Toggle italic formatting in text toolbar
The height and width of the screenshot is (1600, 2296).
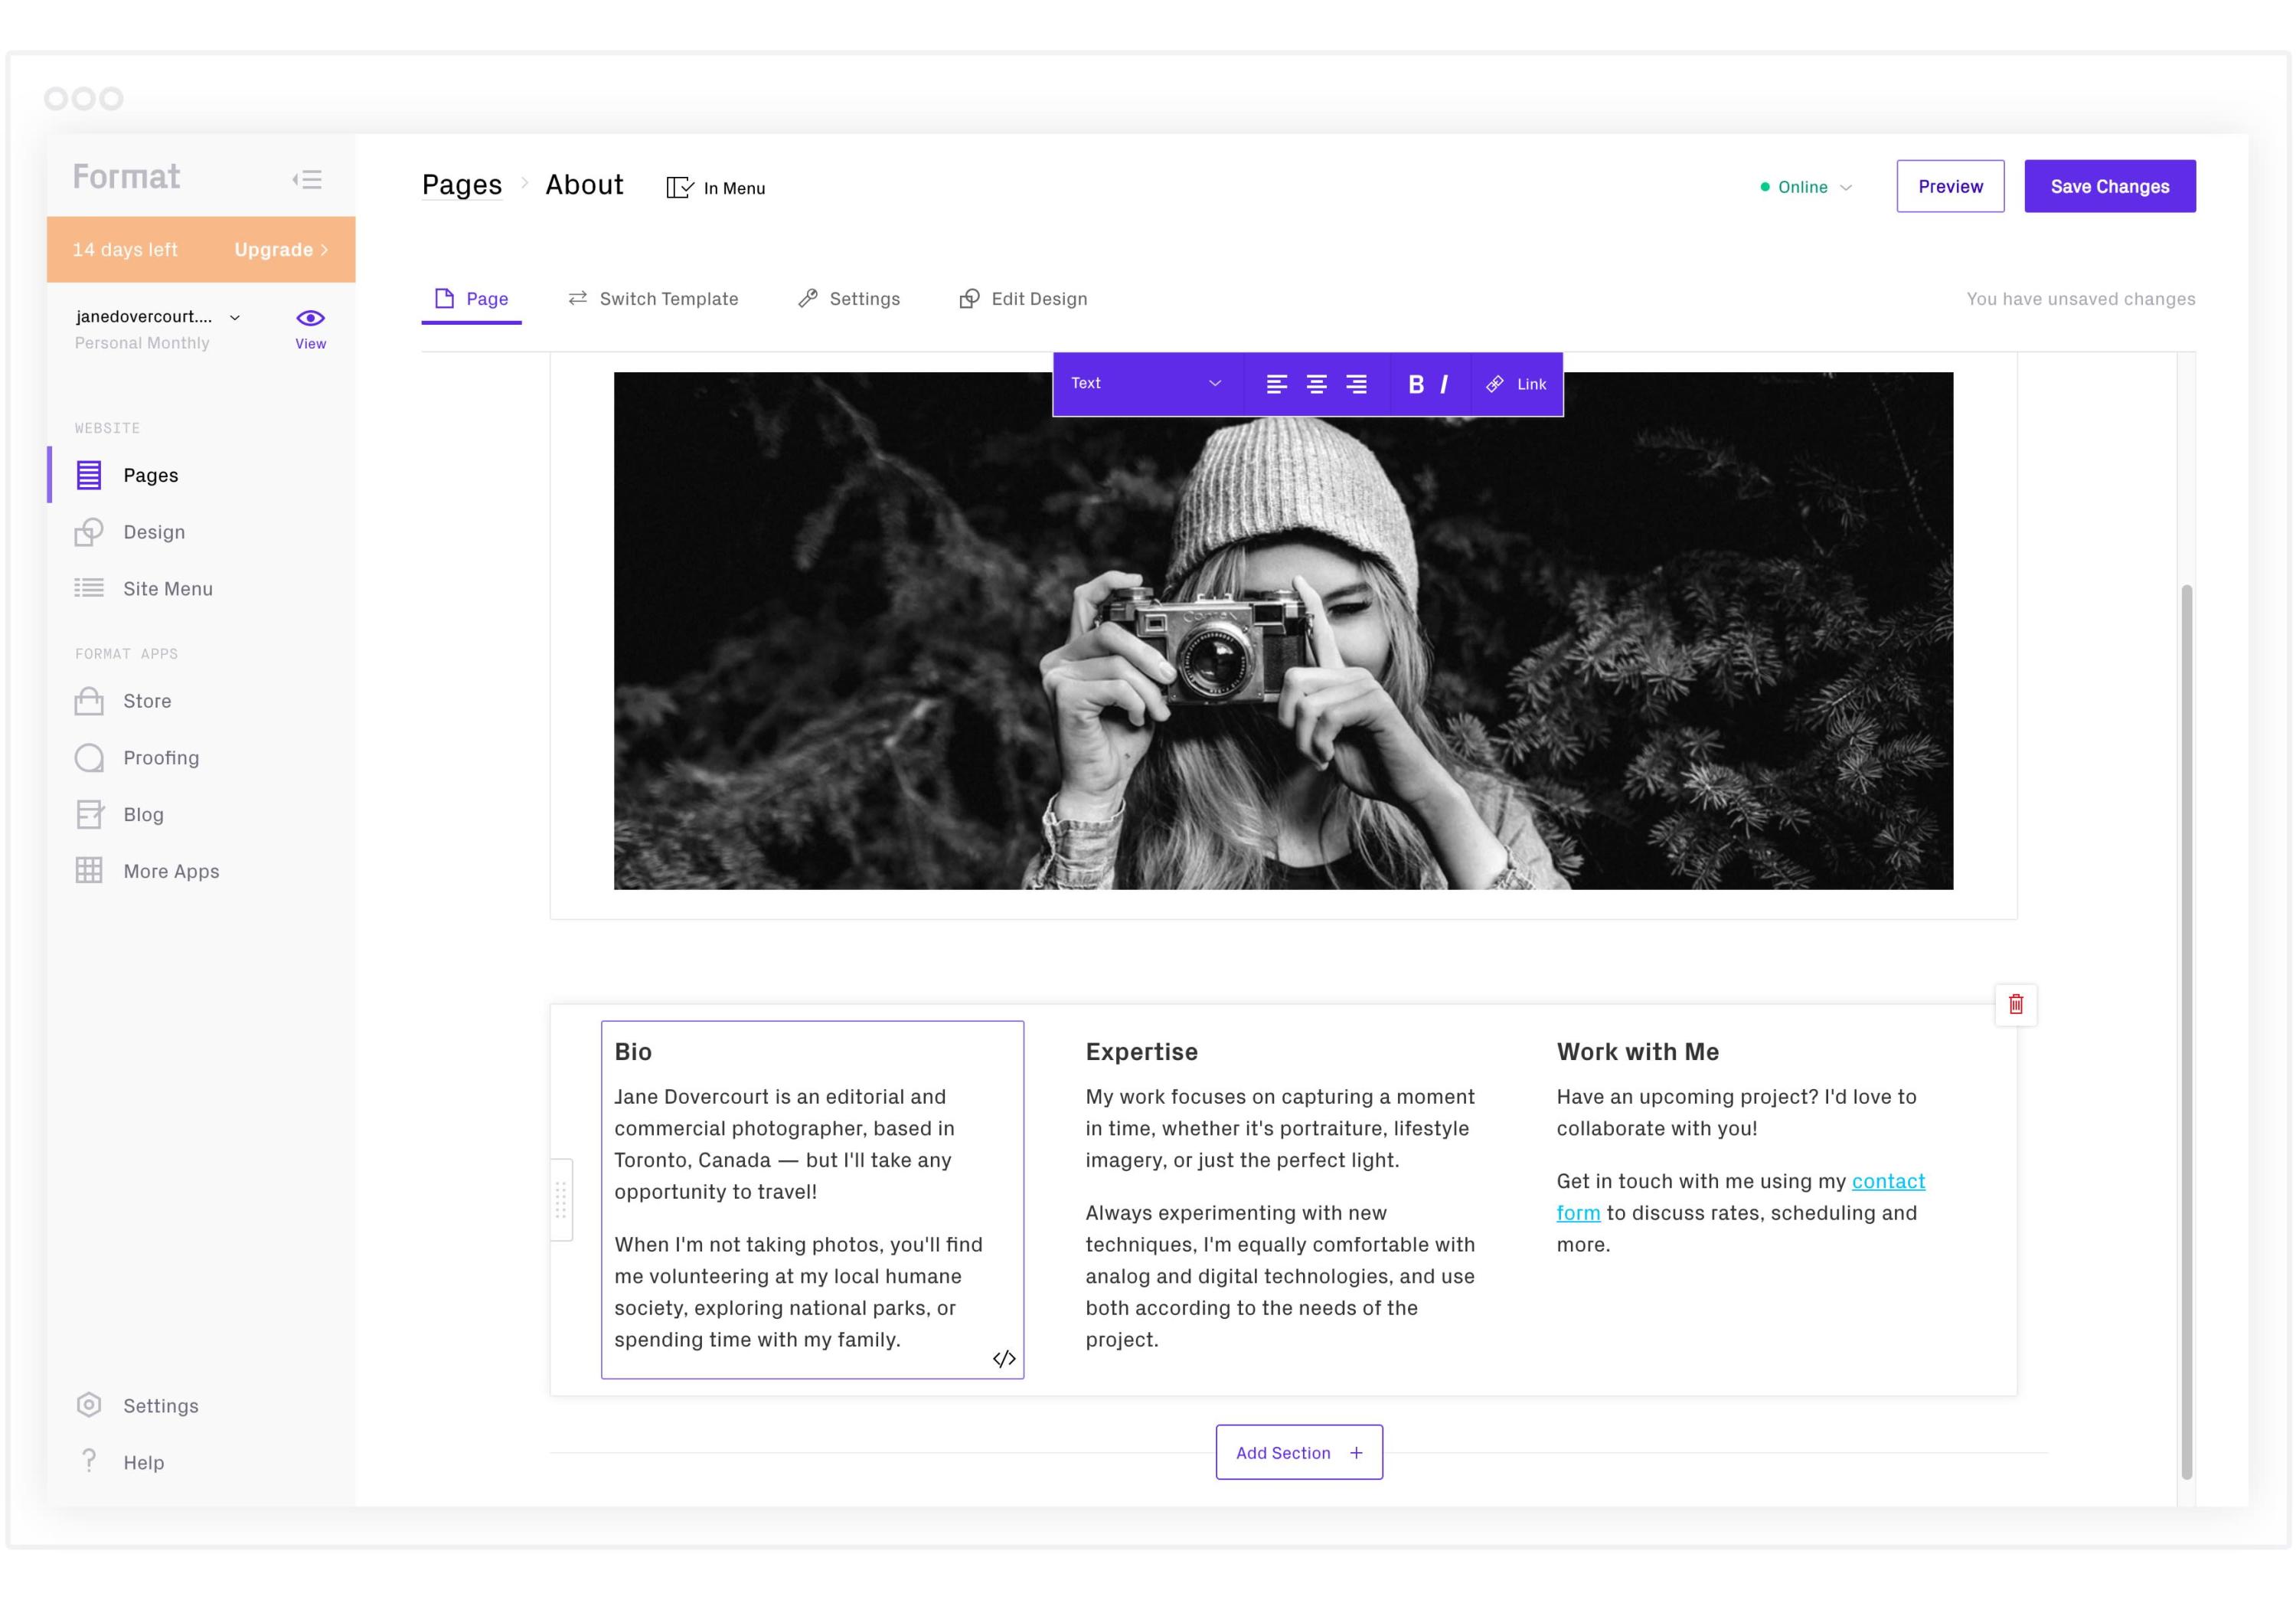(x=1445, y=382)
